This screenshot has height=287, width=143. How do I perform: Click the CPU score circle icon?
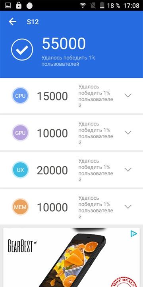click(x=20, y=96)
